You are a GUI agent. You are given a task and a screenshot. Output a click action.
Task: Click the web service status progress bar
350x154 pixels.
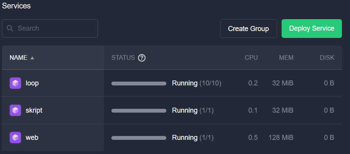(139, 138)
